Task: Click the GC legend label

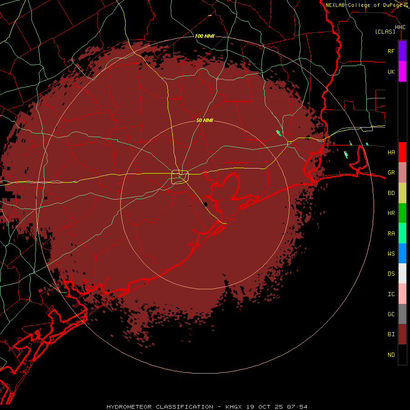Action: coord(391,314)
